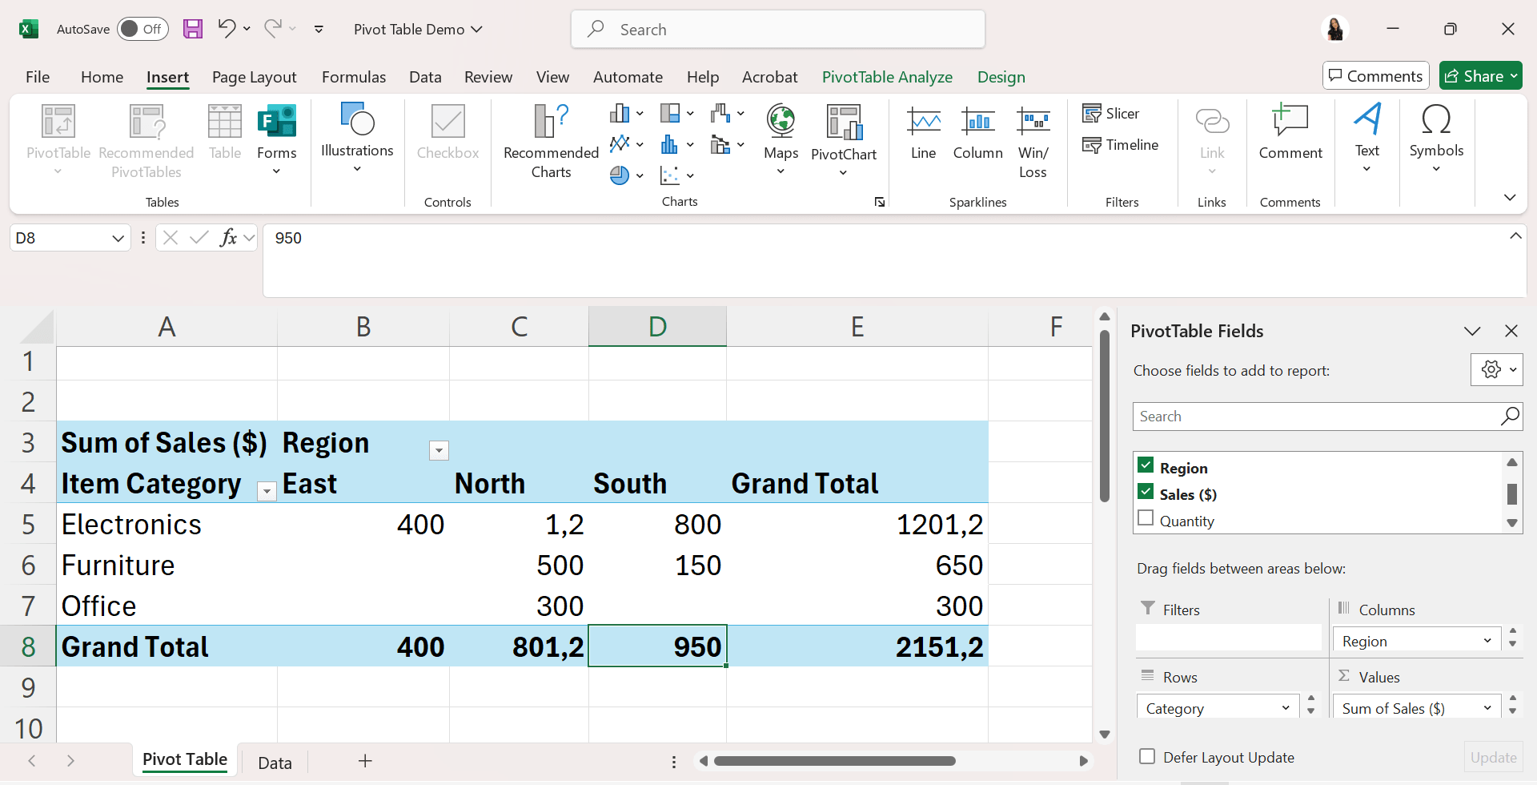Toggle the AutoSave switch
The image size is (1537, 785).
click(142, 30)
